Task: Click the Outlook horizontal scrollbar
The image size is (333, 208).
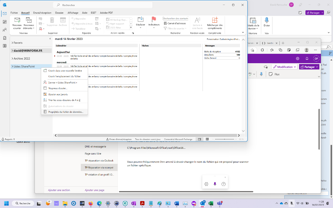Action: coord(147,135)
